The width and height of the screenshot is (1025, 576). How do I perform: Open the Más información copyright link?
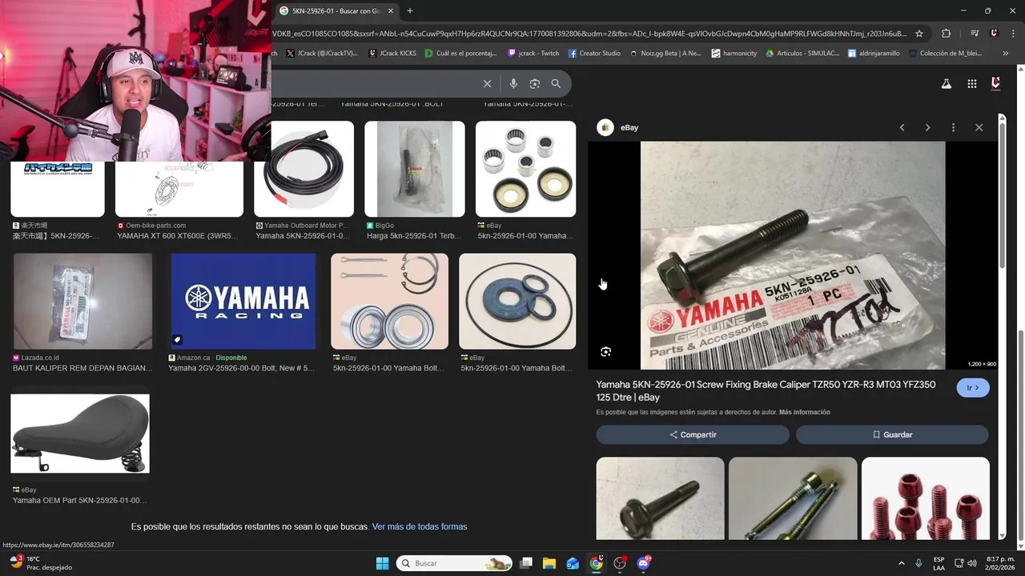click(804, 412)
